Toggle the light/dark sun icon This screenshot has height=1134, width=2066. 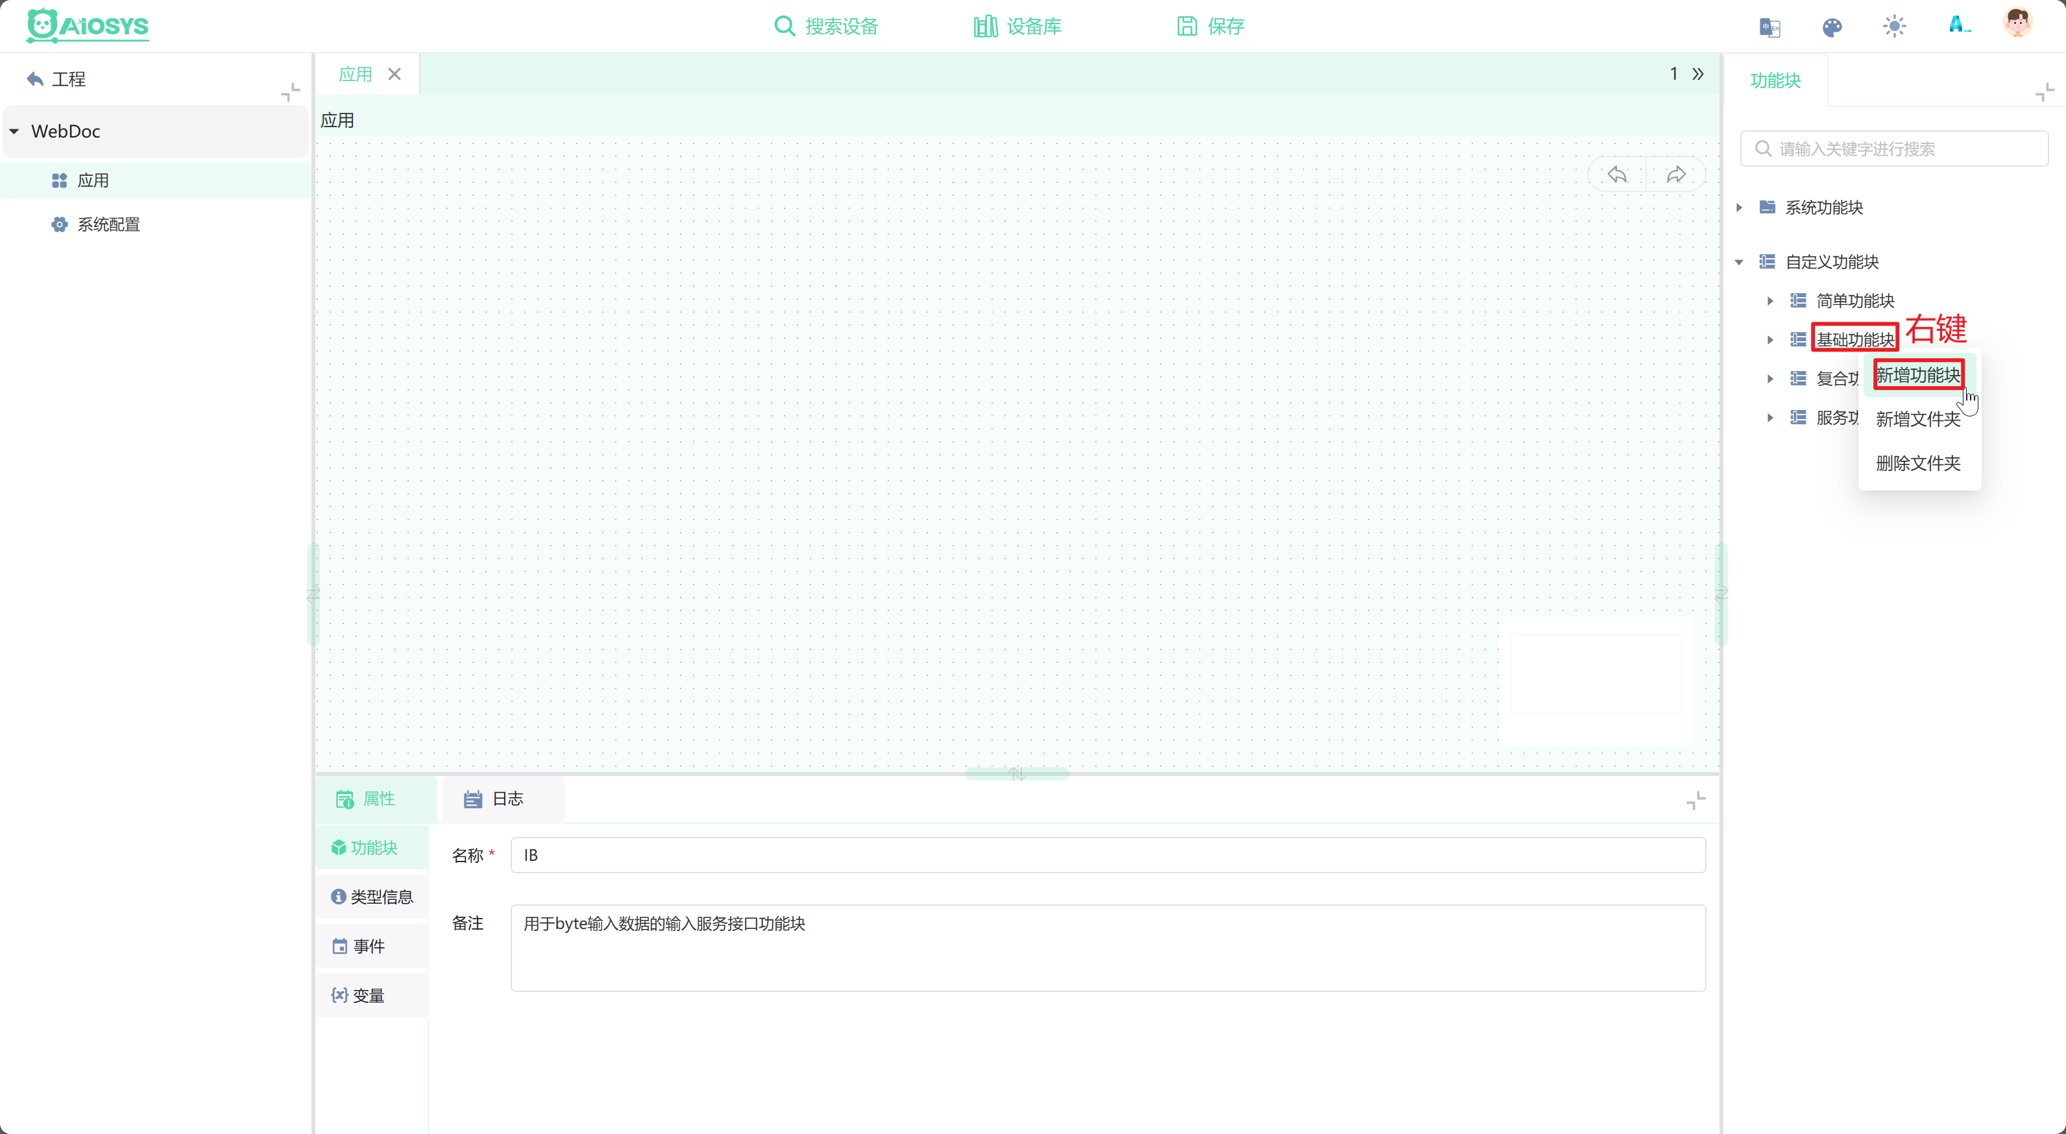point(1894,27)
